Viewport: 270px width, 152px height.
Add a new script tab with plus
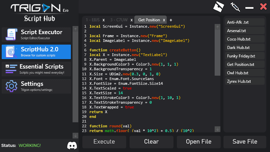tap(171, 20)
